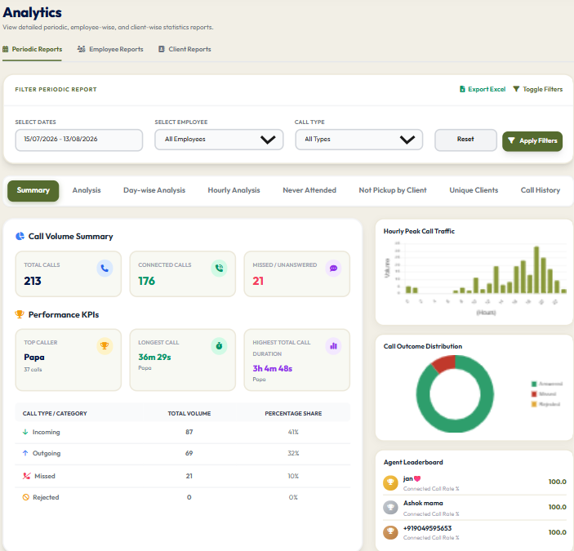Click the Reset button
This screenshot has width=574, height=551.
(x=465, y=140)
